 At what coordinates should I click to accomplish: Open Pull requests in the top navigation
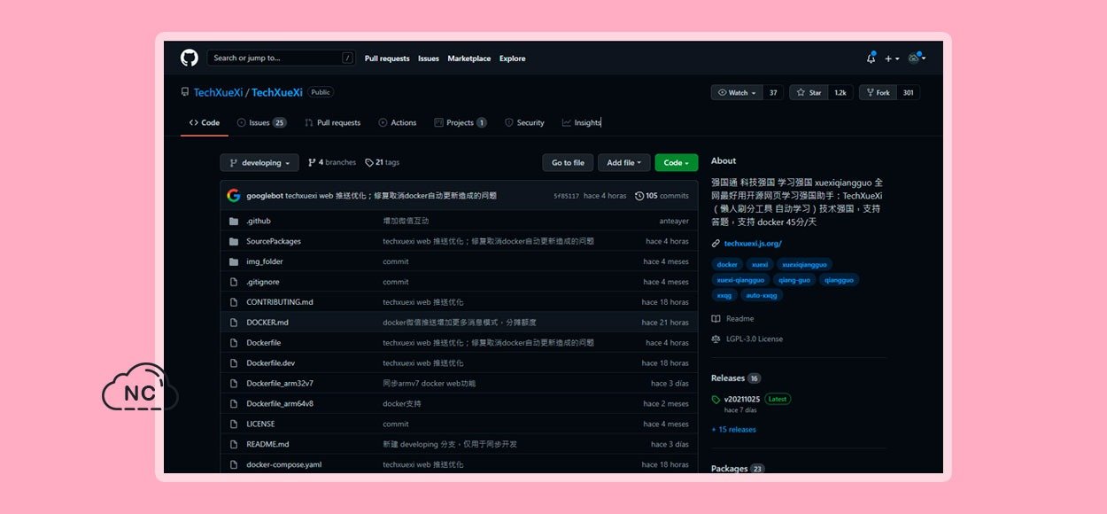(x=387, y=58)
